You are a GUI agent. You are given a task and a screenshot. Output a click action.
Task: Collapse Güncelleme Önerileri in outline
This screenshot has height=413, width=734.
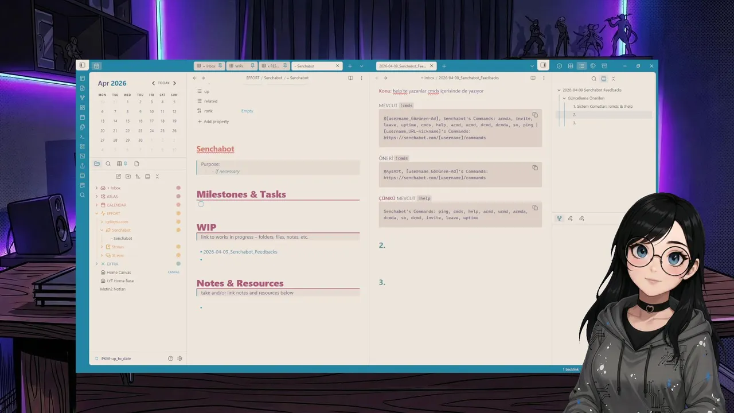(564, 98)
